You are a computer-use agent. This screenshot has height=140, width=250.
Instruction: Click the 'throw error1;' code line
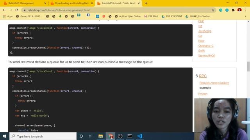click(x=27, y=101)
